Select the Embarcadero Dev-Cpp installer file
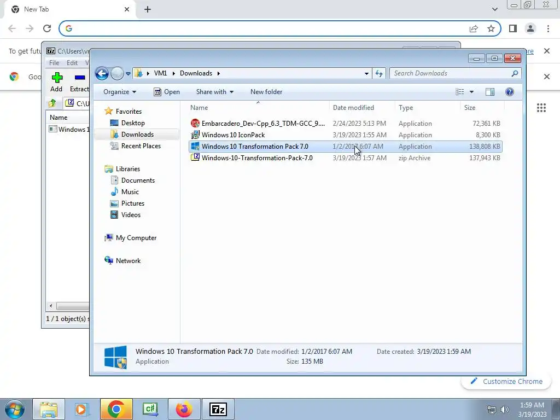Image resolution: width=560 pixels, height=420 pixels. pos(345,124)
